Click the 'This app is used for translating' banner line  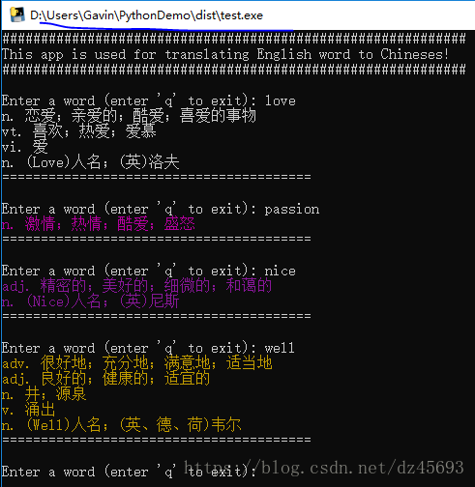[225, 54]
